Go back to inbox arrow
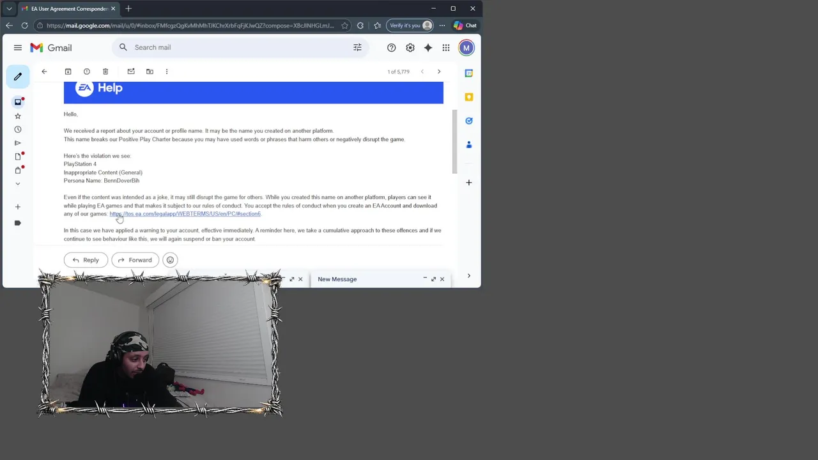Screen dimensions: 818x460 [x=44, y=72]
